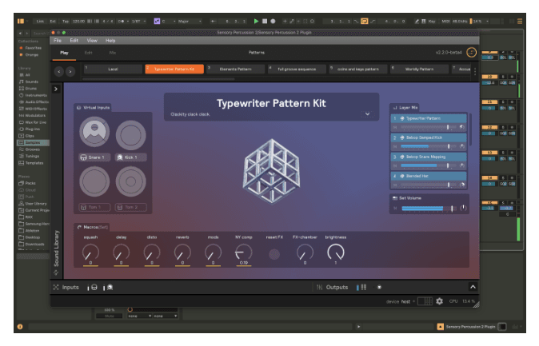Click the Snare 1 virtual input pad
Screen dimensions: 539x346
click(94, 132)
